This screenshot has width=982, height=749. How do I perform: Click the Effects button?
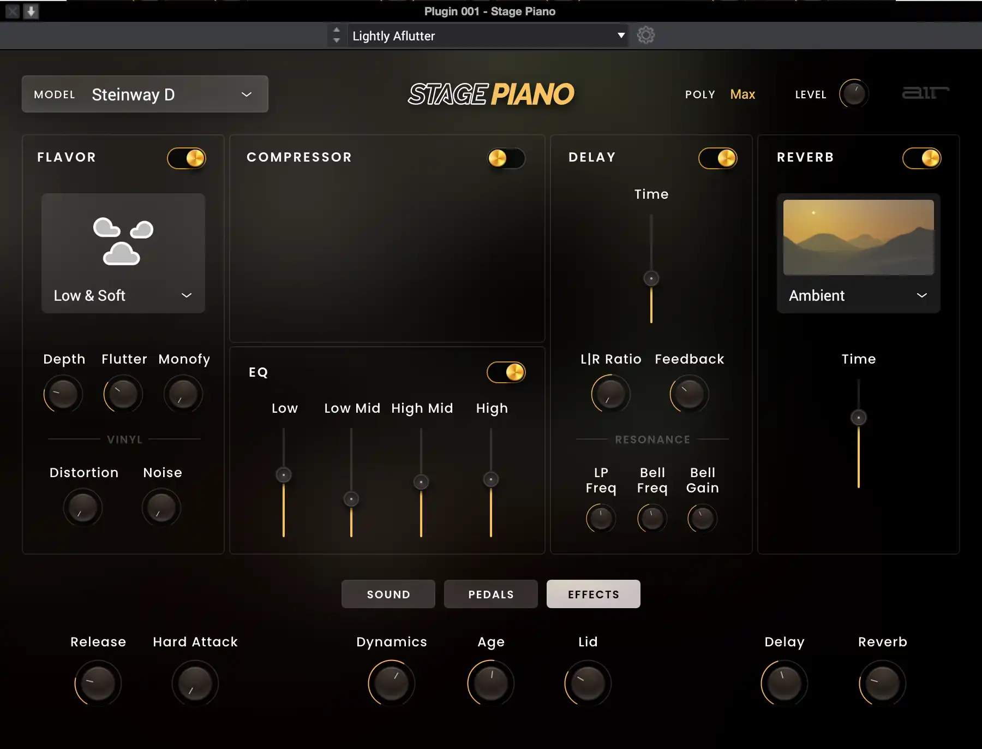593,594
